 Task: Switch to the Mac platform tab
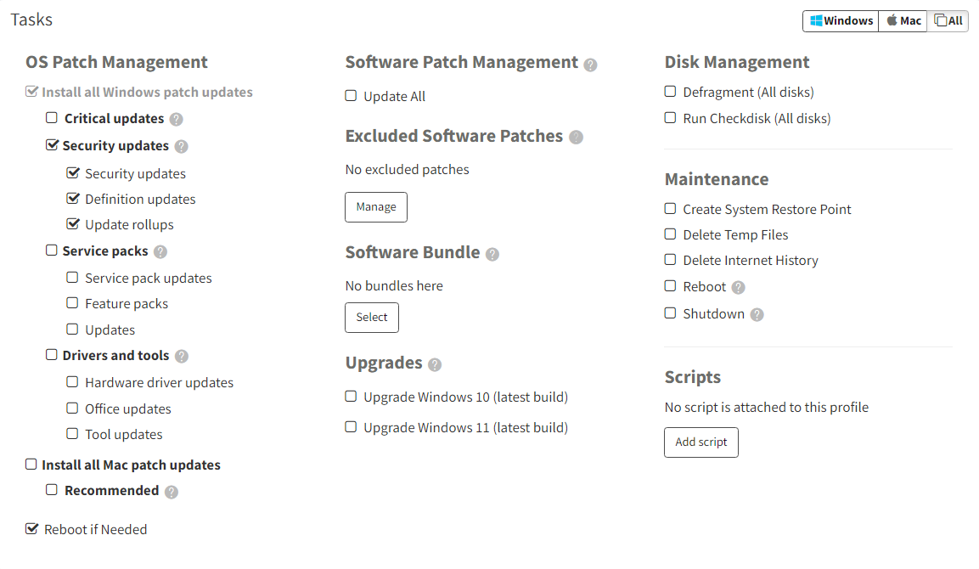(x=903, y=20)
